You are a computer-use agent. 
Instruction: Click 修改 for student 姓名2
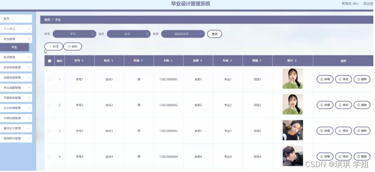coord(343,105)
